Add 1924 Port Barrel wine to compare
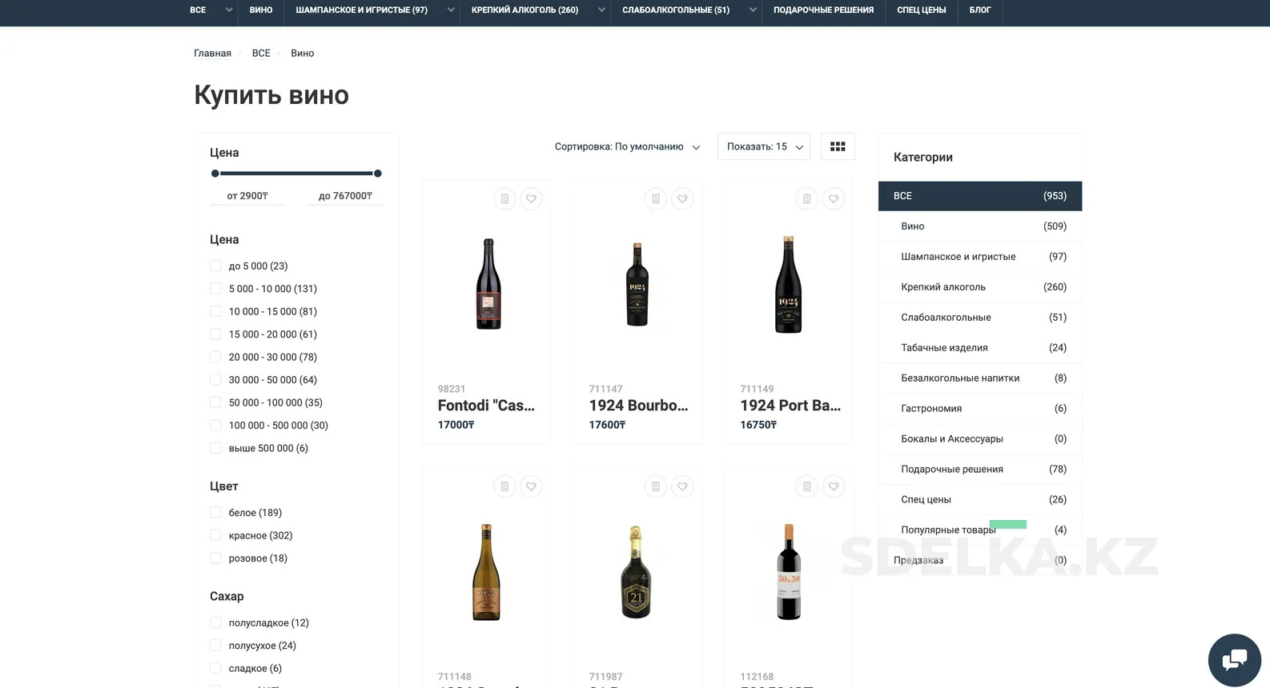Viewport: 1270px width, 688px height. (x=807, y=198)
